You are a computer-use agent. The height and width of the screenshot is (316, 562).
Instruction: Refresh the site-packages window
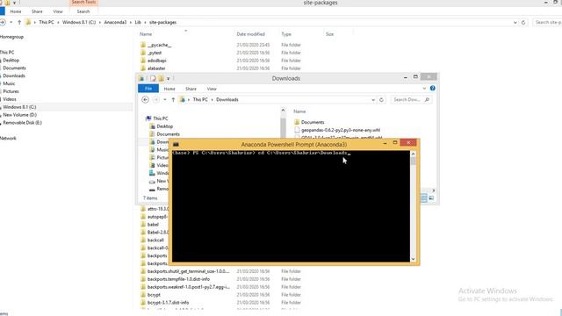pyautogui.click(x=523, y=22)
